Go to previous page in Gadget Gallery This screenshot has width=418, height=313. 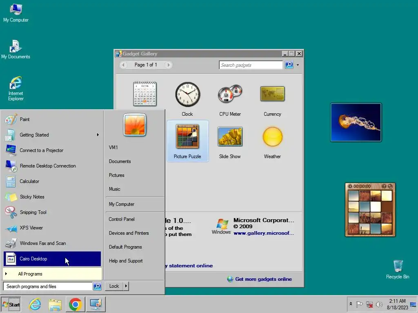coord(123,65)
